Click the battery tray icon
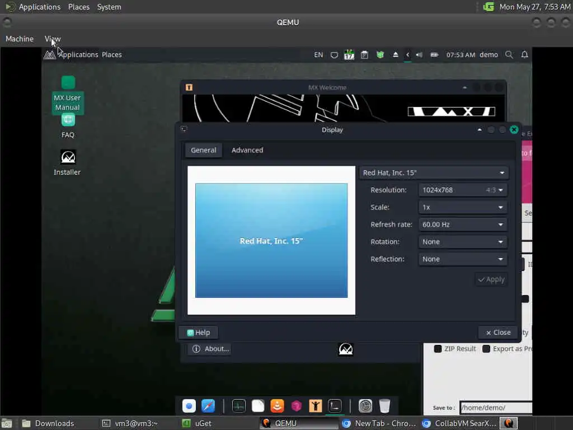573x430 pixels. pos(434,55)
